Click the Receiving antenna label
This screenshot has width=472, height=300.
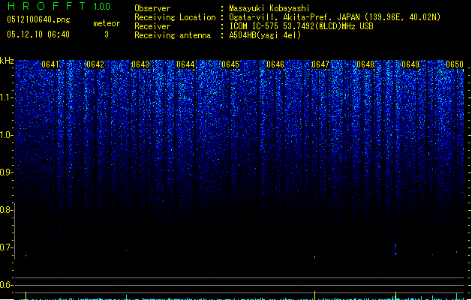(x=173, y=35)
